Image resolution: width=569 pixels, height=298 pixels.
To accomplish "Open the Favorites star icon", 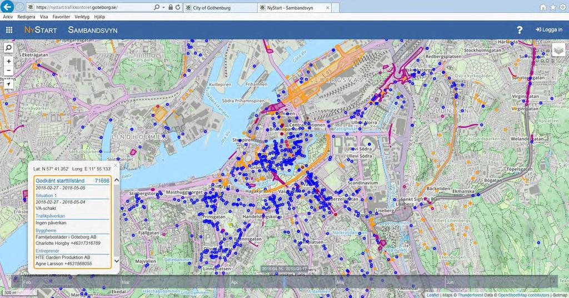I will pos(553,7).
